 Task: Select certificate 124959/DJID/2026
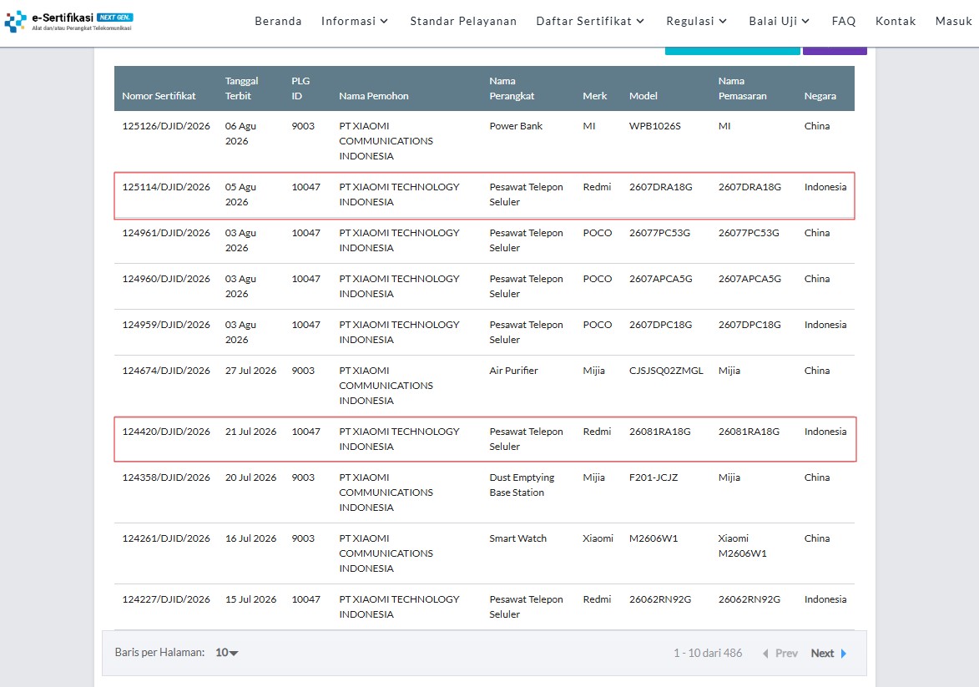point(166,324)
